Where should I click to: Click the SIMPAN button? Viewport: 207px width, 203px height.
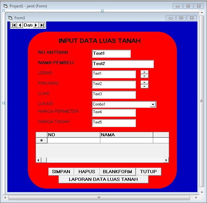(x=61, y=172)
